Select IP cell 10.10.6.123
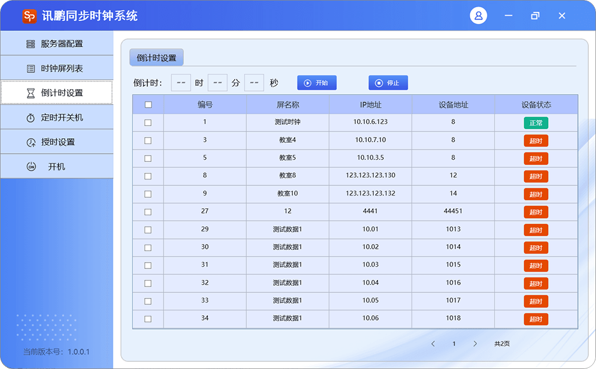The image size is (596, 369). tap(371, 122)
